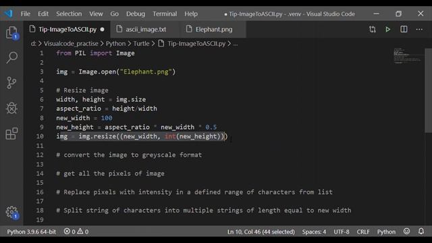Change indentation via Spaces: 4
The image size is (432, 243).
(x=314, y=232)
